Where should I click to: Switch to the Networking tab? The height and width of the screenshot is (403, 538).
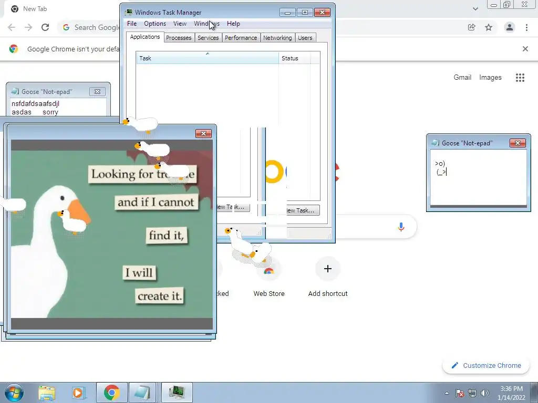(277, 38)
